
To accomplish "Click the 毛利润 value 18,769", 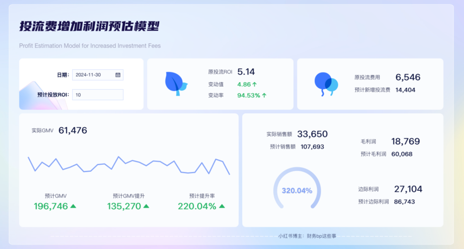I will click(x=405, y=141).
